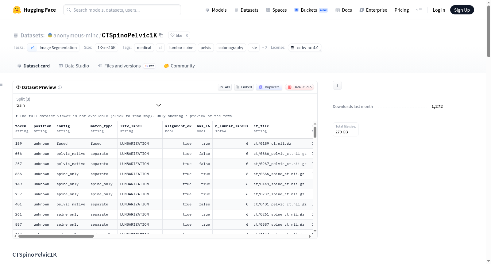491x264 pixels.
Task: Open Spaces in the top navigation
Action: click(276, 10)
